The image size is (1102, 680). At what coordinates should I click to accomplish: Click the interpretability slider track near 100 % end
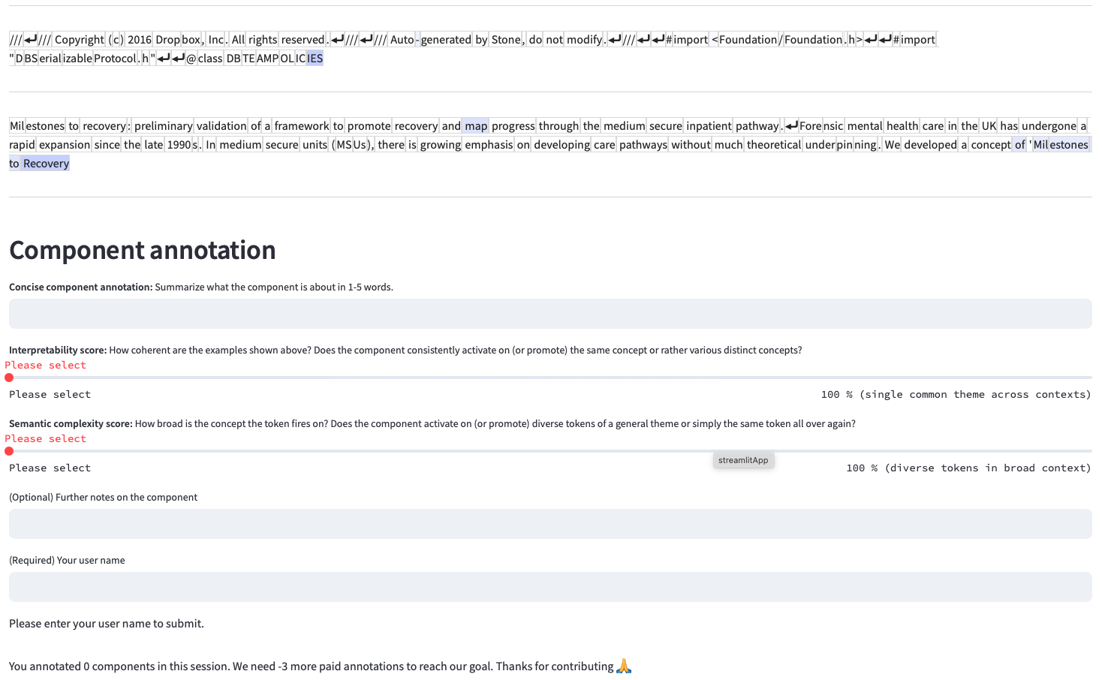[1081, 378]
